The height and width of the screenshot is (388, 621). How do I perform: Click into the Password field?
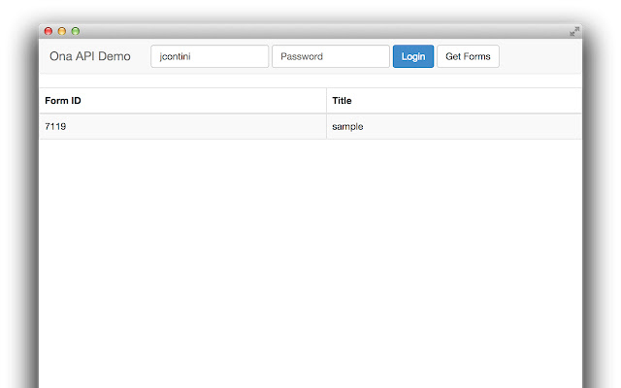tap(331, 56)
